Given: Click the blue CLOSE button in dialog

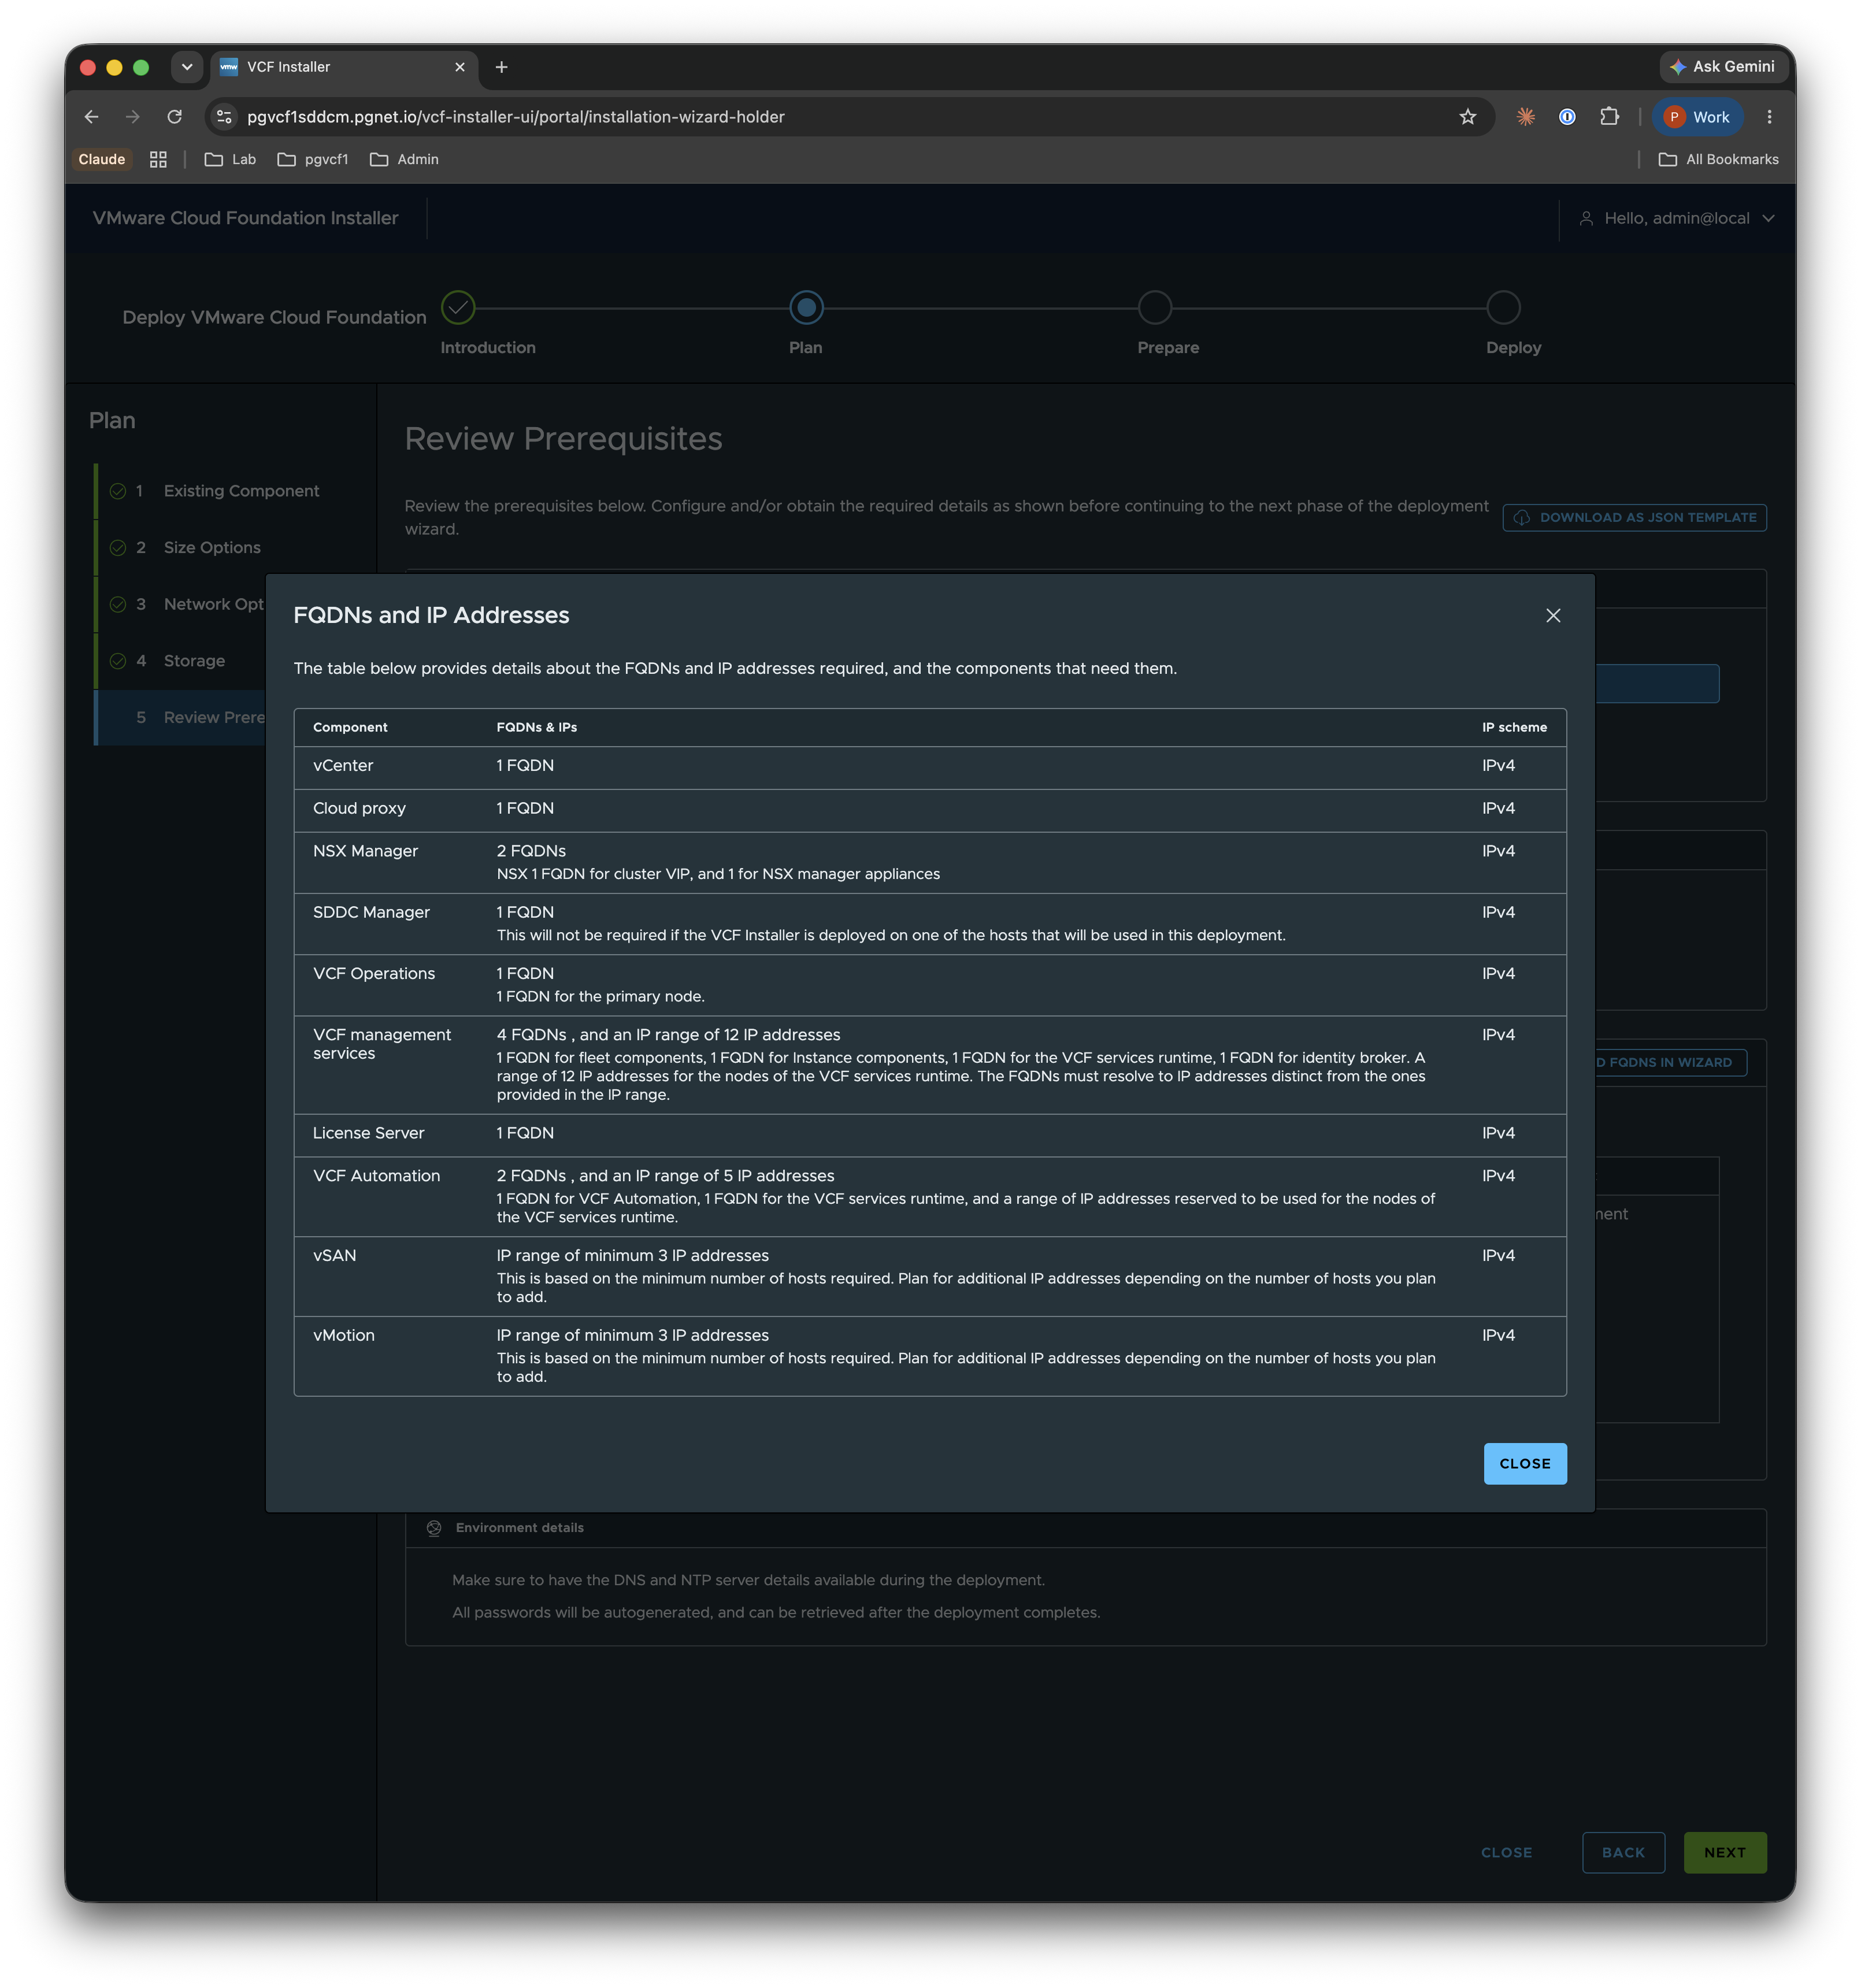Looking at the screenshot, I should coord(1524,1463).
